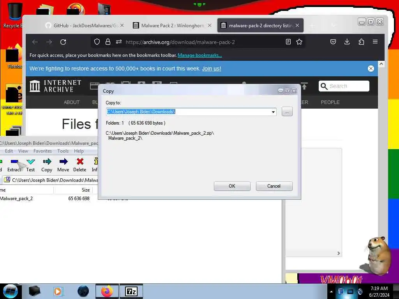Click the Firefox forward arrow

pyautogui.click(x=49, y=42)
